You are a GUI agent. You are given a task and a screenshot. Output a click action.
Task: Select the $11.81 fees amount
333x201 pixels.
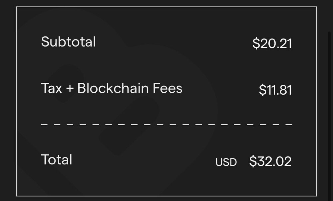pyautogui.click(x=275, y=90)
